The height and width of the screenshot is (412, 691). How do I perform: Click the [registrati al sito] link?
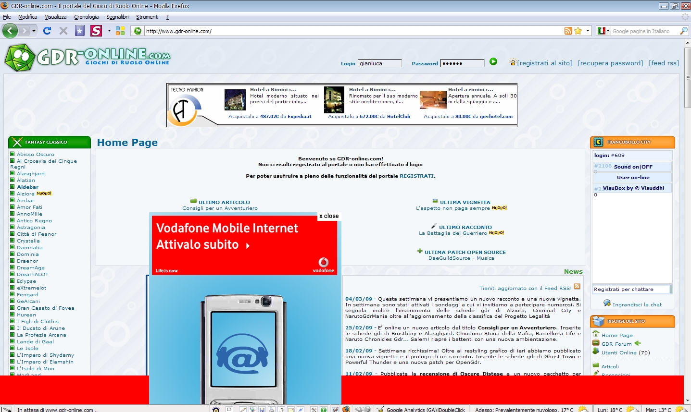[x=545, y=63]
